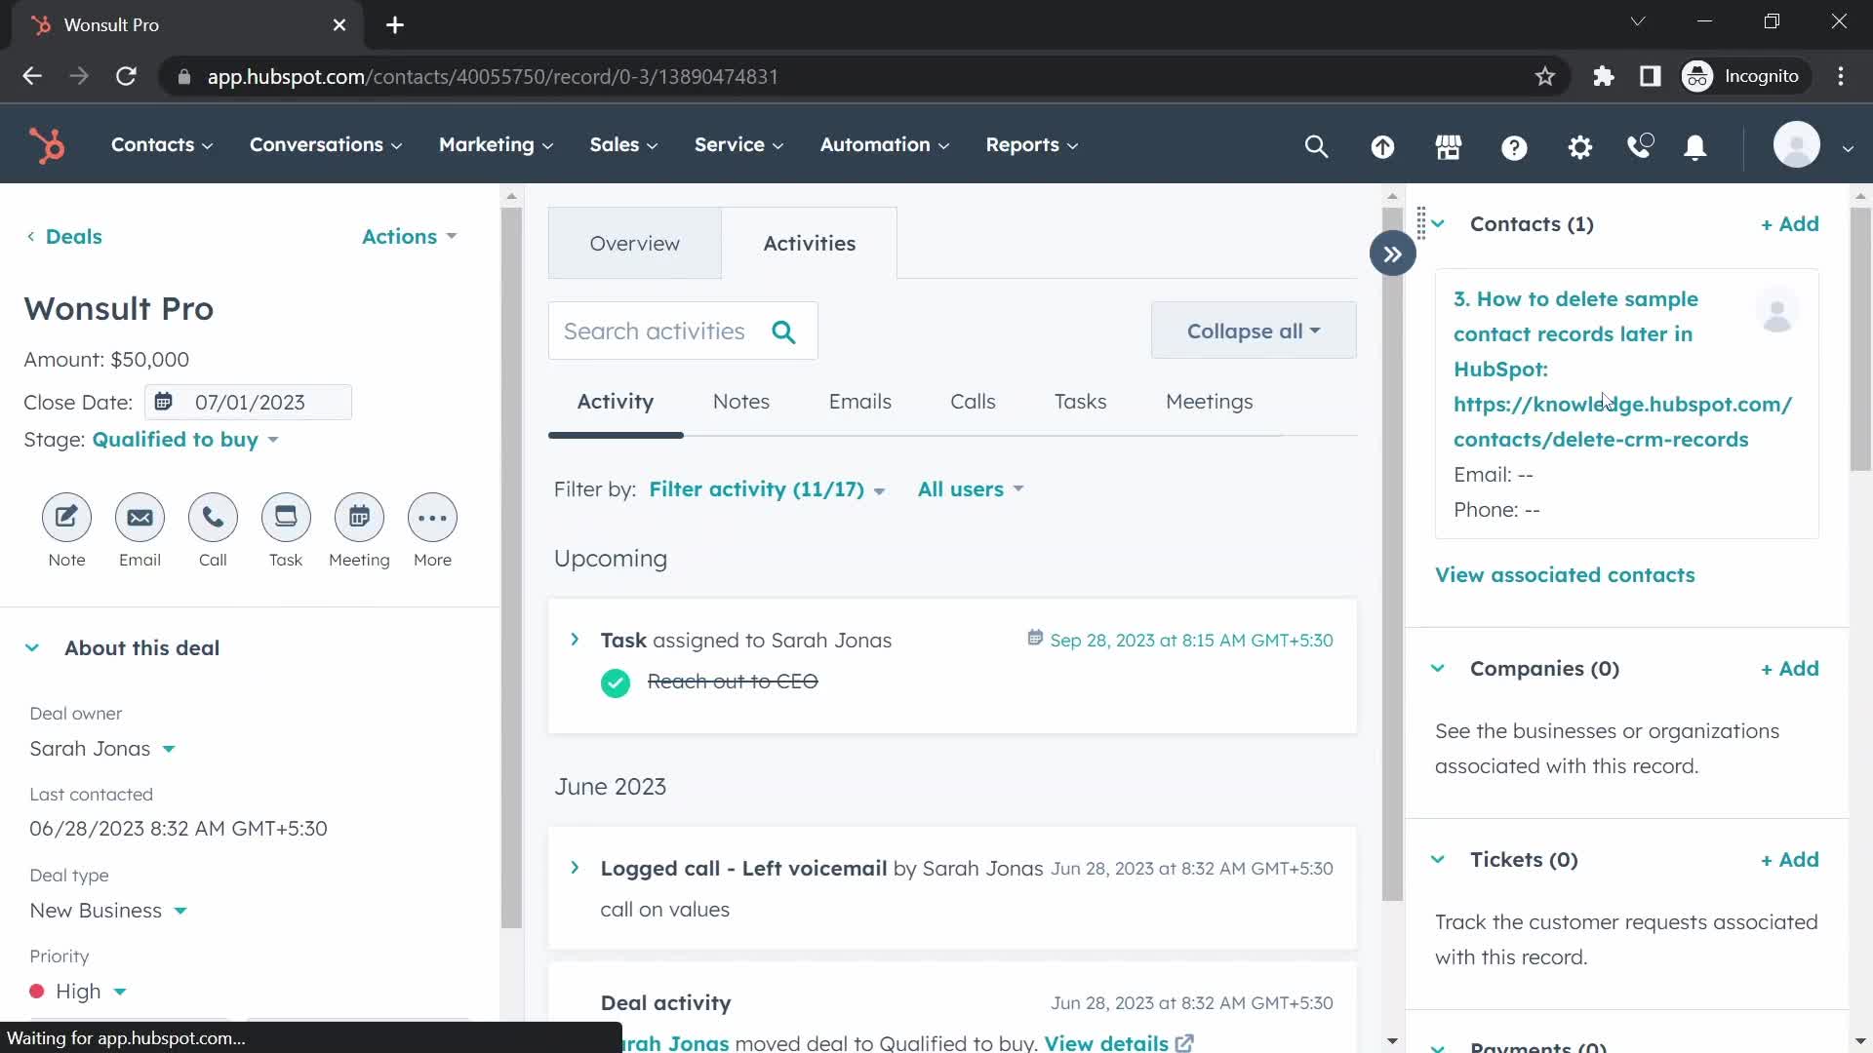
Task: Add a company with + Add in Companies
Action: [1789, 669]
